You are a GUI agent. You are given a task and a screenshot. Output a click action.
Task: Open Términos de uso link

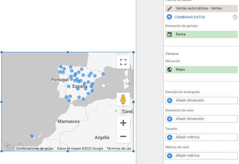[x=119, y=149]
